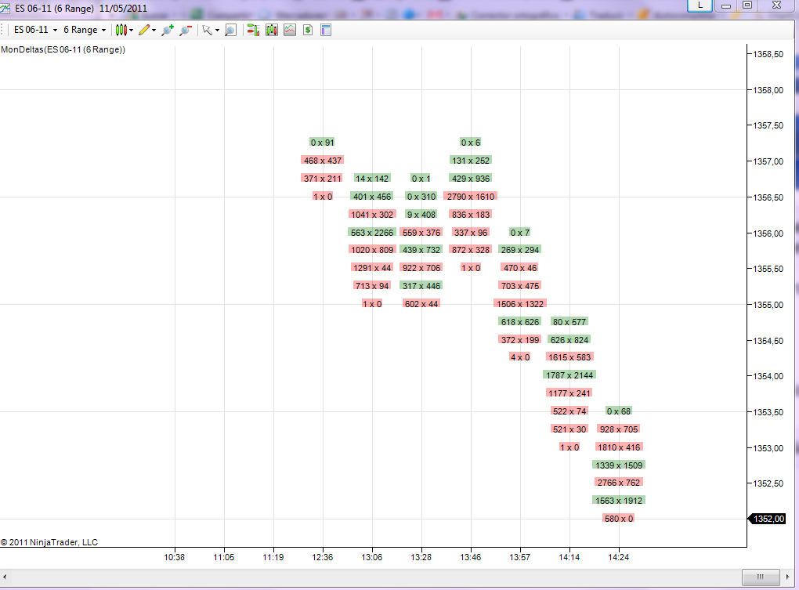Click the 12:36 time axis label
The image size is (799, 590).
pos(323,557)
